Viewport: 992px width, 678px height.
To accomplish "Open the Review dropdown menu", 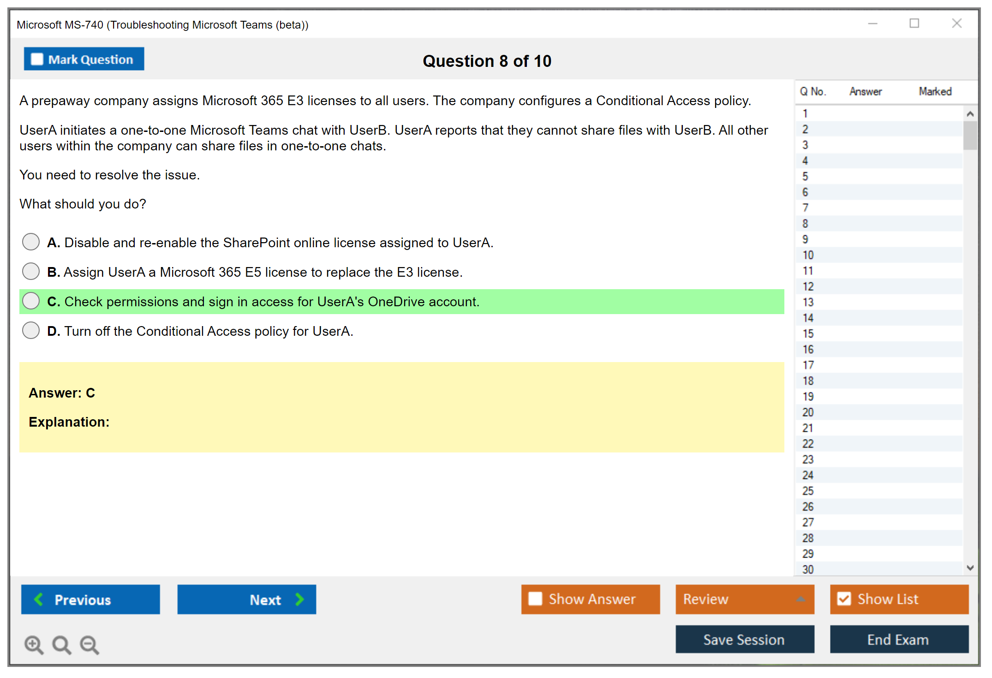I will (801, 599).
